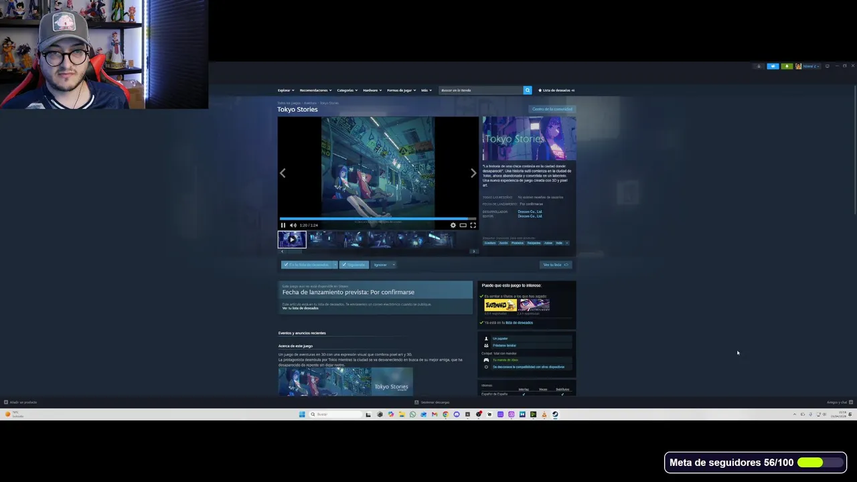Image resolution: width=857 pixels, height=482 pixels.
Task: Click the Tokyo Stories header capsule image
Action: click(x=529, y=139)
